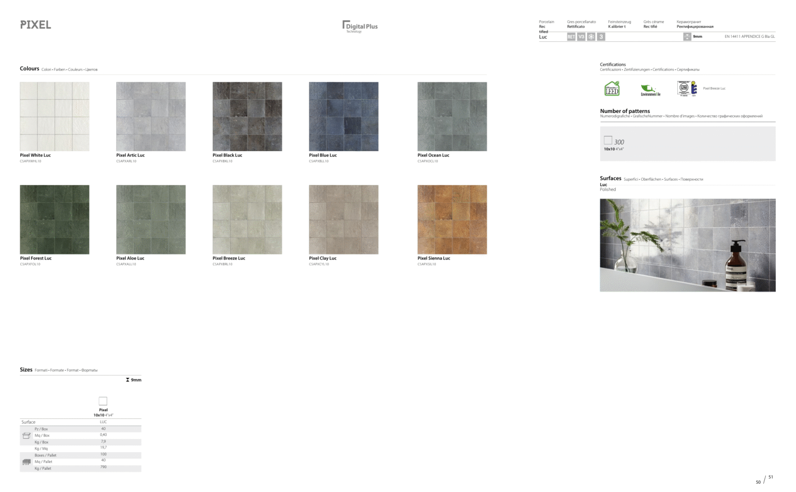Select the Pixel White Luc color swatch
The height and width of the screenshot is (492, 796).
(x=54, y=116)
